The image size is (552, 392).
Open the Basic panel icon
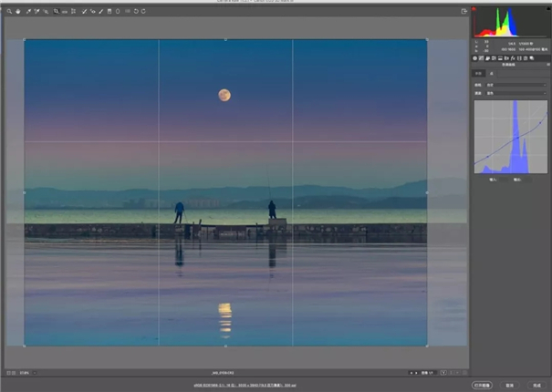pos(475,57)
